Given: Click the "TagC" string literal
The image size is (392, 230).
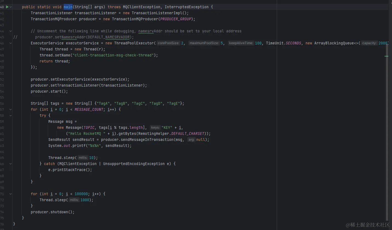Looking at the screenshot, I should point(138,103).
